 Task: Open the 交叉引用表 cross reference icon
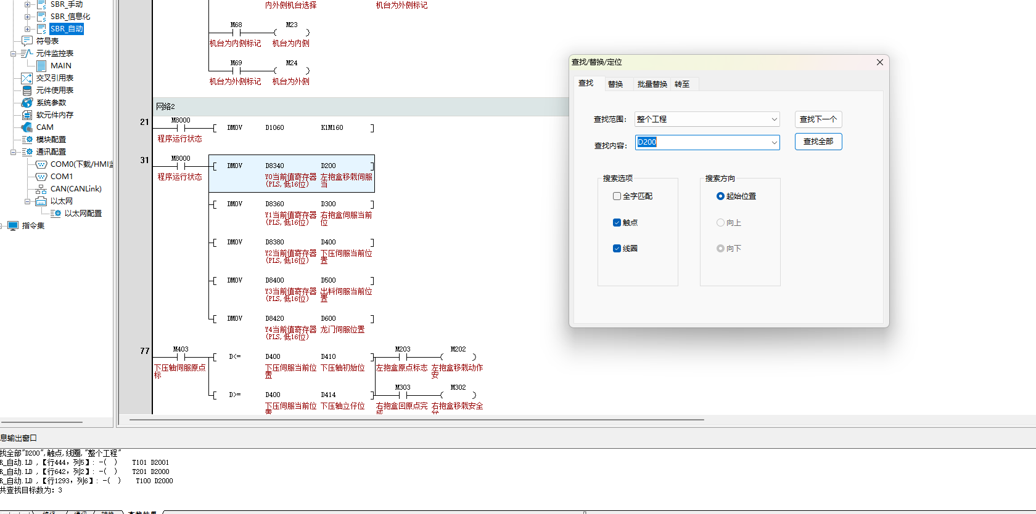coord(27,78)
